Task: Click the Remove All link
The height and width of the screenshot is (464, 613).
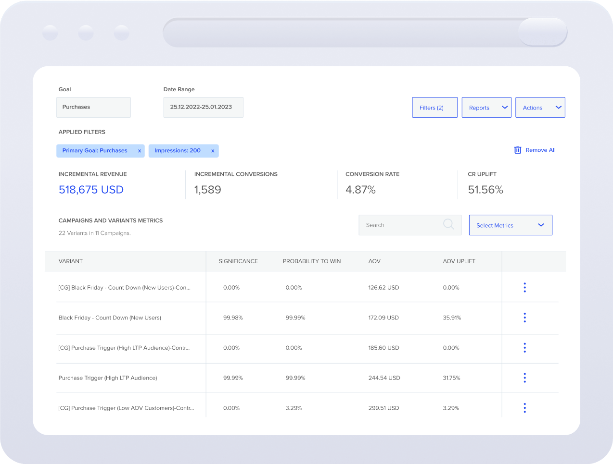Action: pyautogui.click(x=540, y=150)
